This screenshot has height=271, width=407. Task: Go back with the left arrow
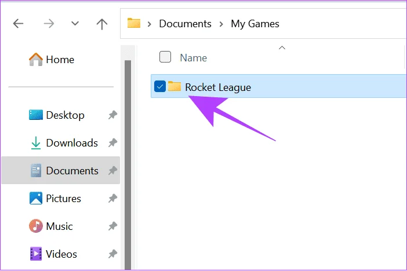[x=18, y=24]
